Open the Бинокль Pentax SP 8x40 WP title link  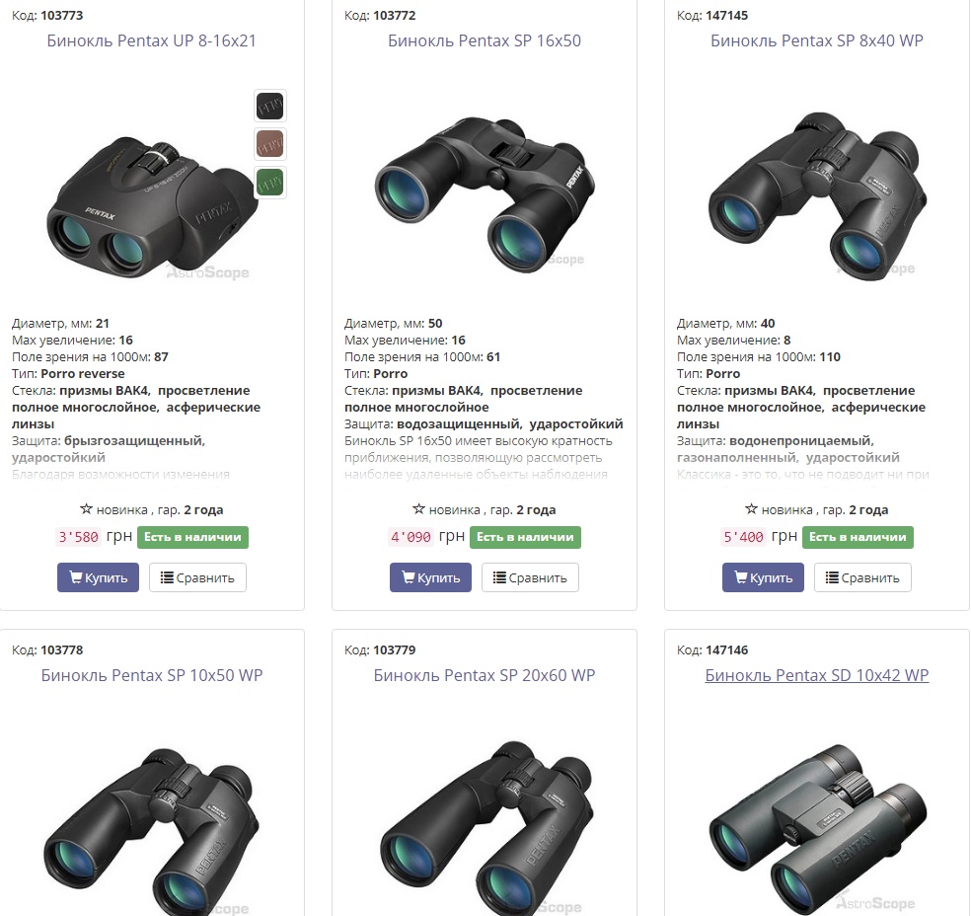pos(817,40)
